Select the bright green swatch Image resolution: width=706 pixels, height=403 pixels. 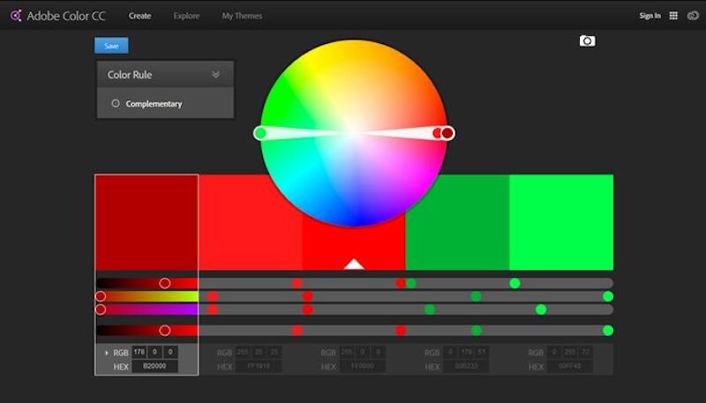click(561, 222)
